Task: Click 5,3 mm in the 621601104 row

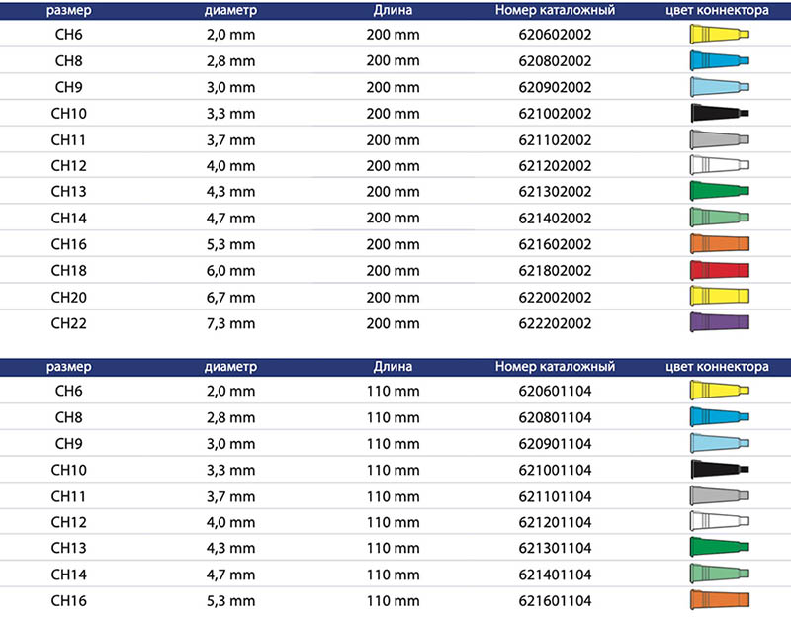Action: click(x=230, y=601)
